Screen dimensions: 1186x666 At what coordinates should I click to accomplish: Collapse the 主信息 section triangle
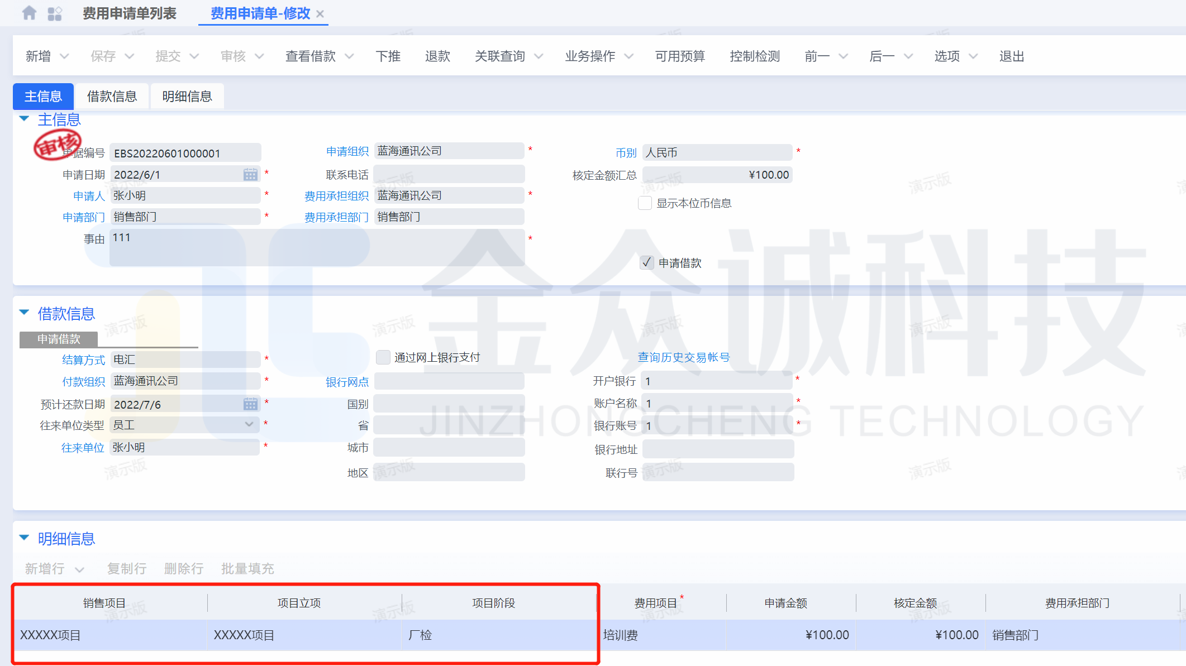[x=24, y=118]
